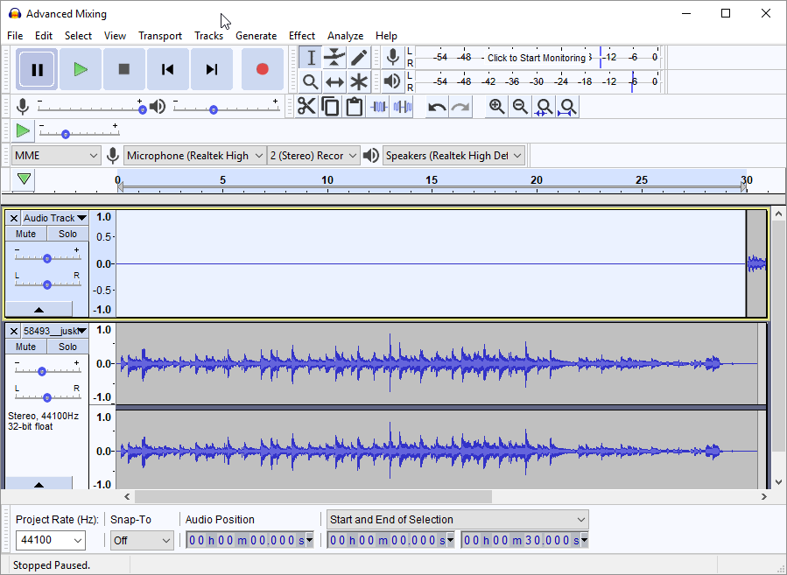
Task: Click the Trim audio outside selection icon
Action: (379, 107)
